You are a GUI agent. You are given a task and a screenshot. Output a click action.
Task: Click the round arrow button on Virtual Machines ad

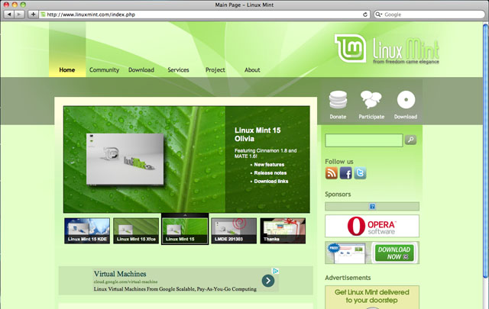(268, 281)
